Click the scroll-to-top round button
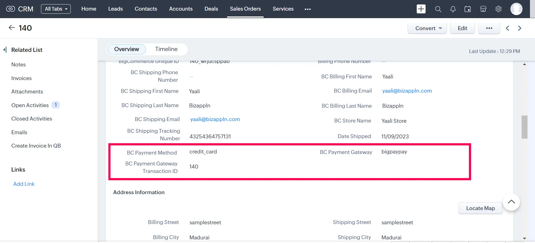Viewport: 535px width, 243px height. coord(511,202)
